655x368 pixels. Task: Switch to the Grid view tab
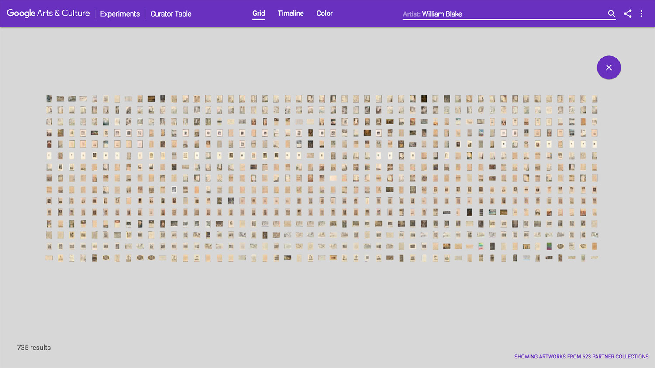tap(259, 14)
